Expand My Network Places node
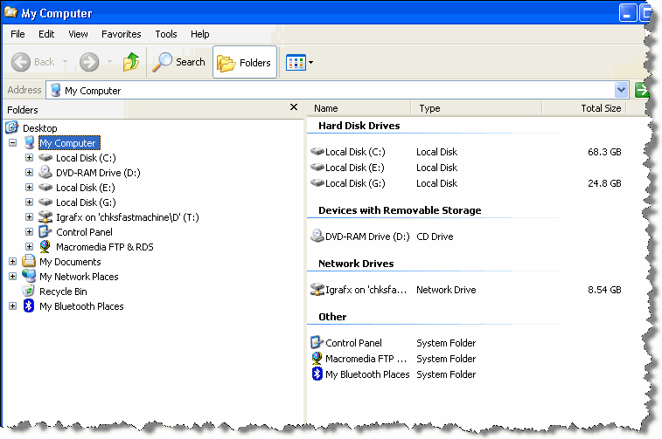Screen dimensions: 662x439 point(12,277)
